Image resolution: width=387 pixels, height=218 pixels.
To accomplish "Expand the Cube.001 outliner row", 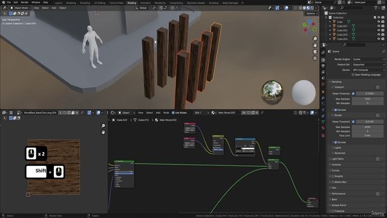I will click(x=330, y=26).
